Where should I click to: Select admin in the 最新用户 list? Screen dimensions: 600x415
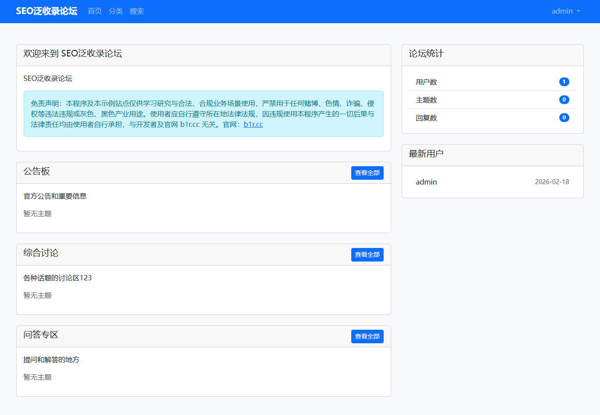(x=426, y=182)
